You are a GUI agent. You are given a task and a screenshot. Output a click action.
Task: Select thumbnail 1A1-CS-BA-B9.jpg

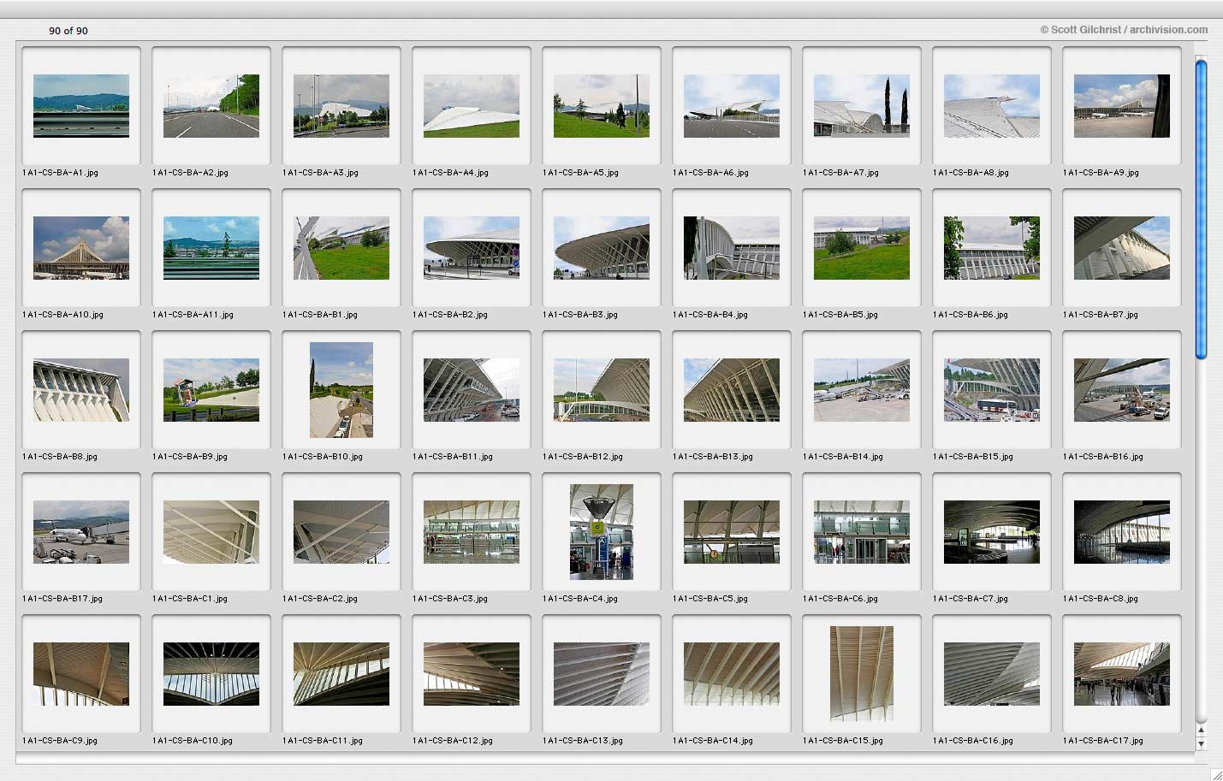pyautogui.click(x=211, y=390)
